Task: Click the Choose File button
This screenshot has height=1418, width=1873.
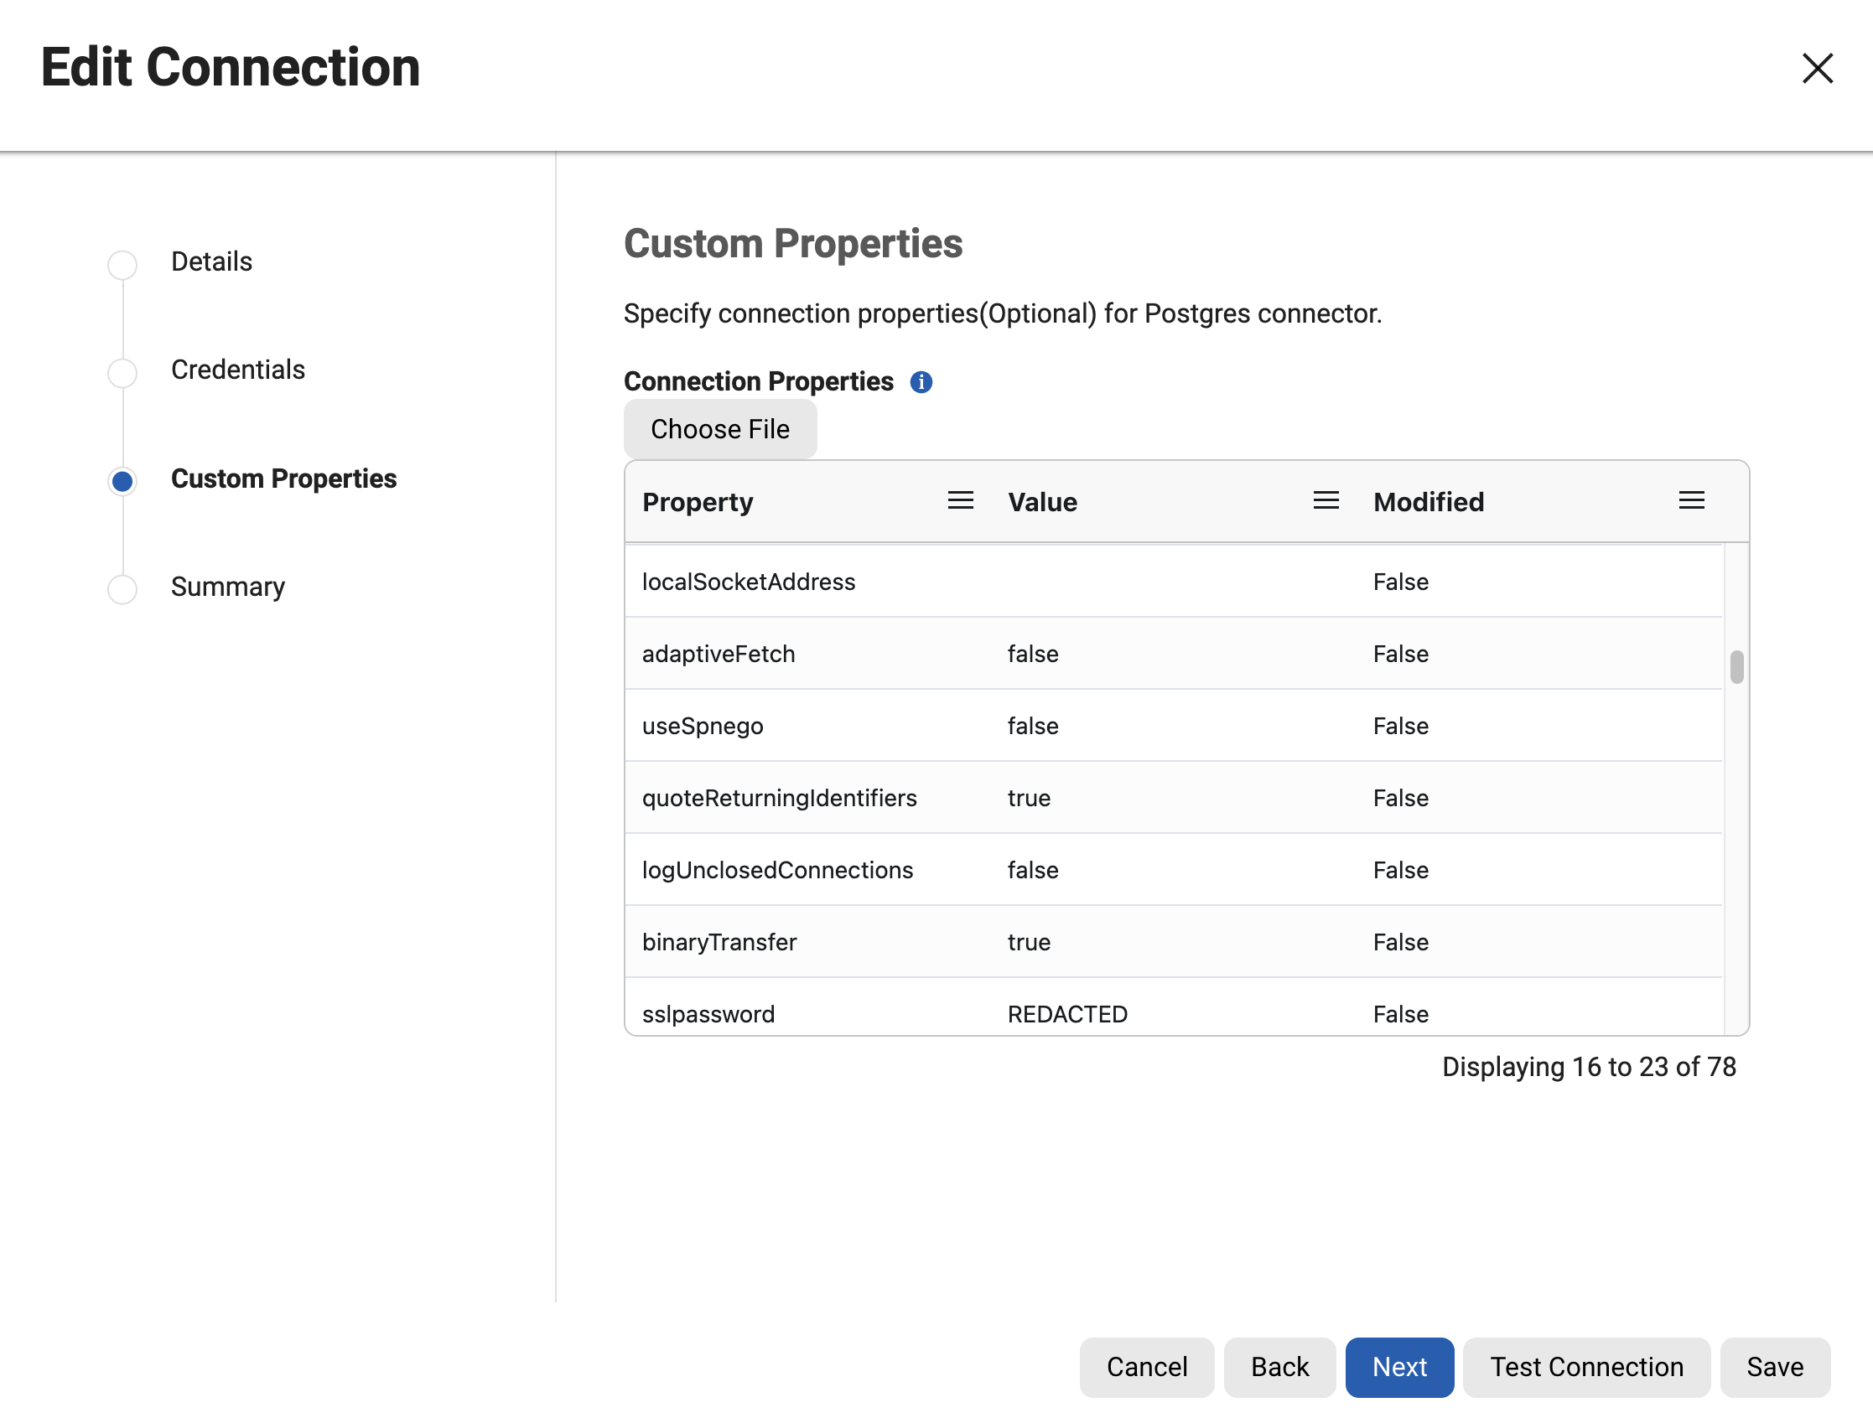Action: tap(719, 429)
